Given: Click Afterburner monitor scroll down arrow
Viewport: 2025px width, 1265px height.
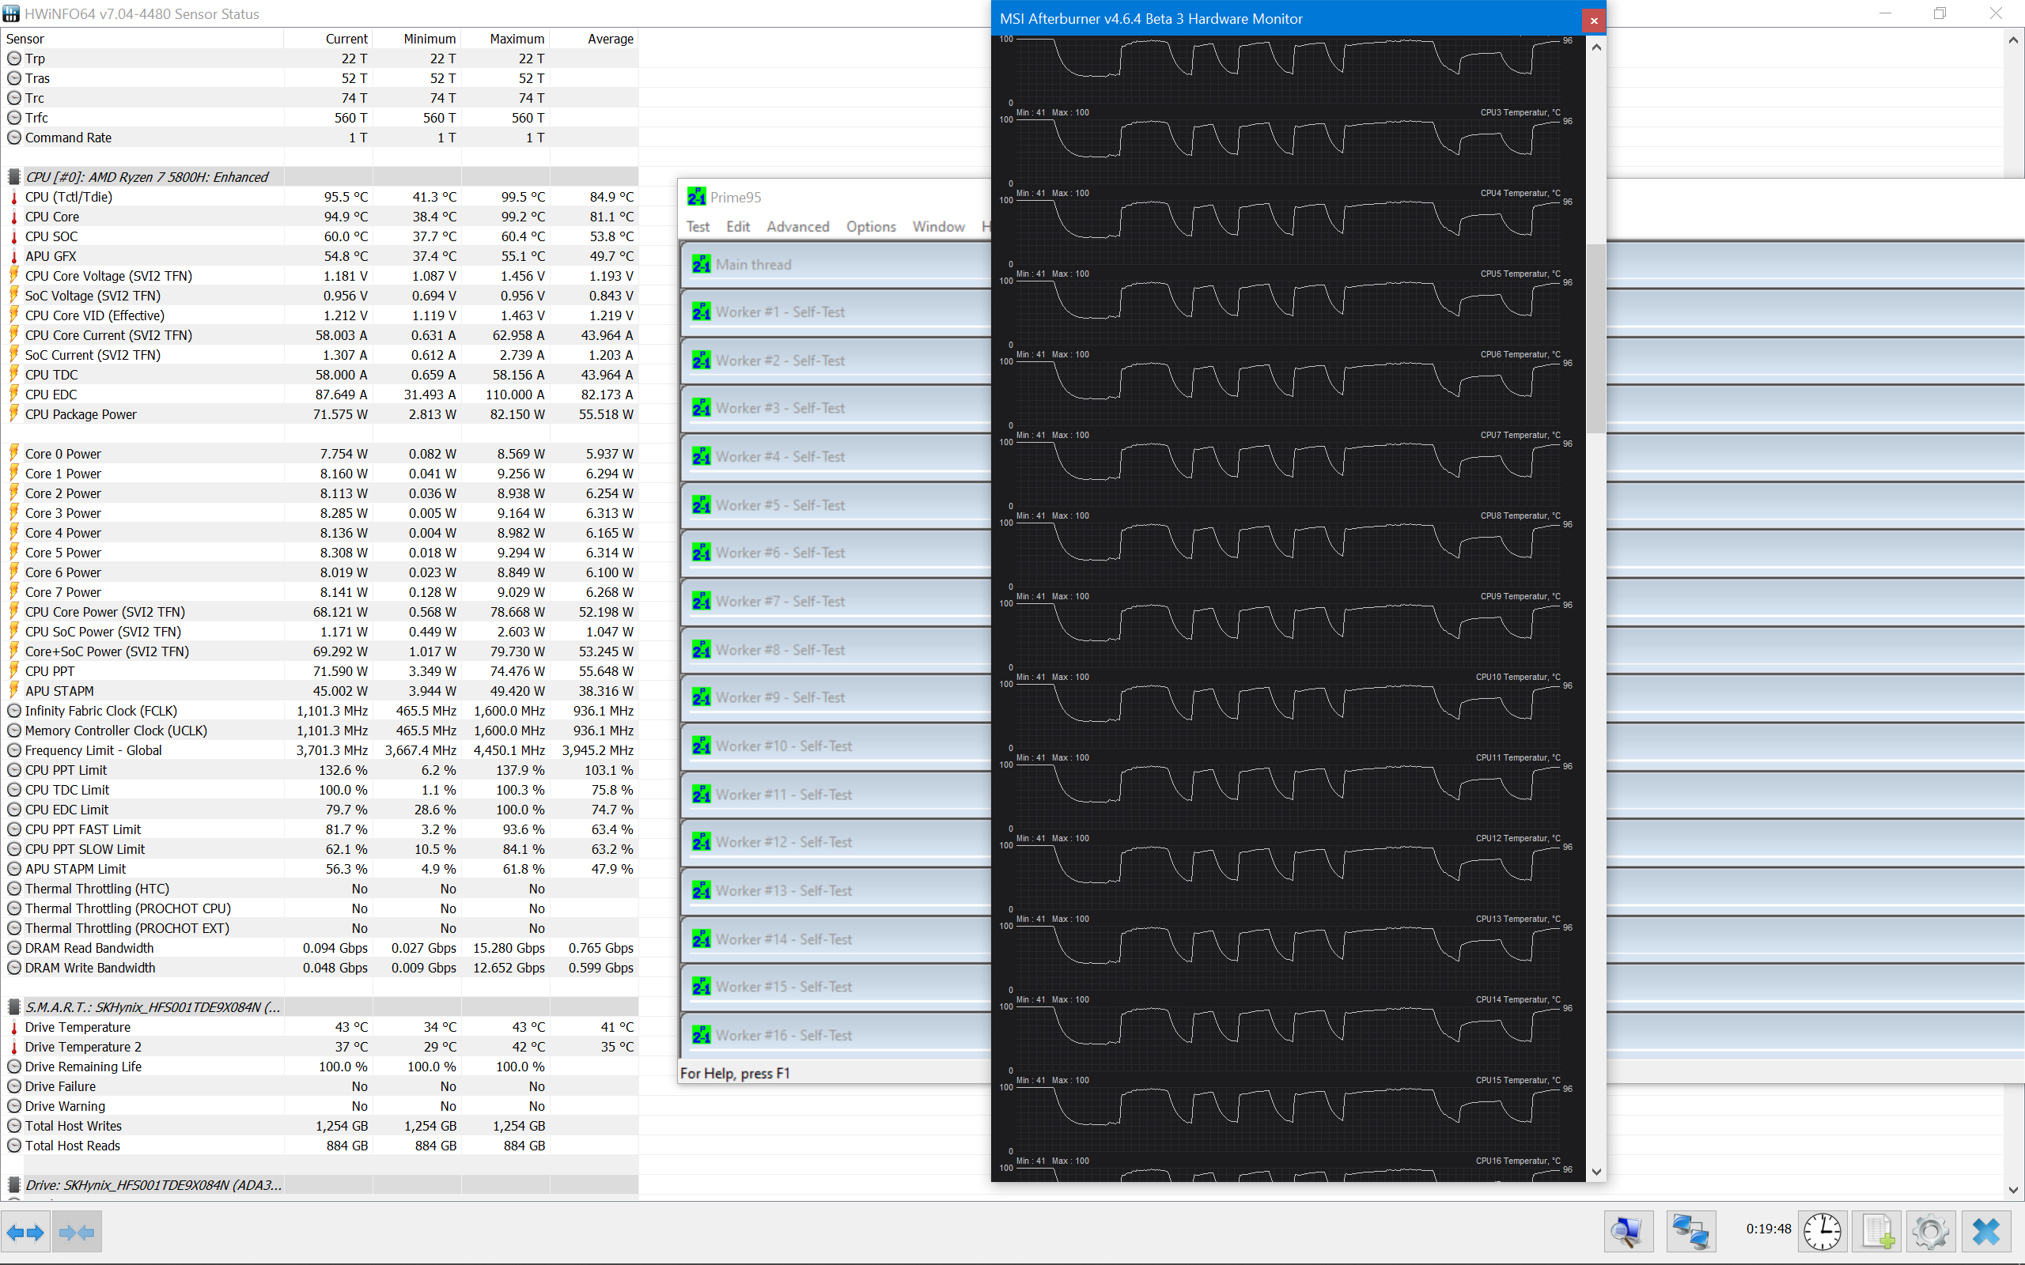Looking at the screenshot, I should pos(1595,1171).
